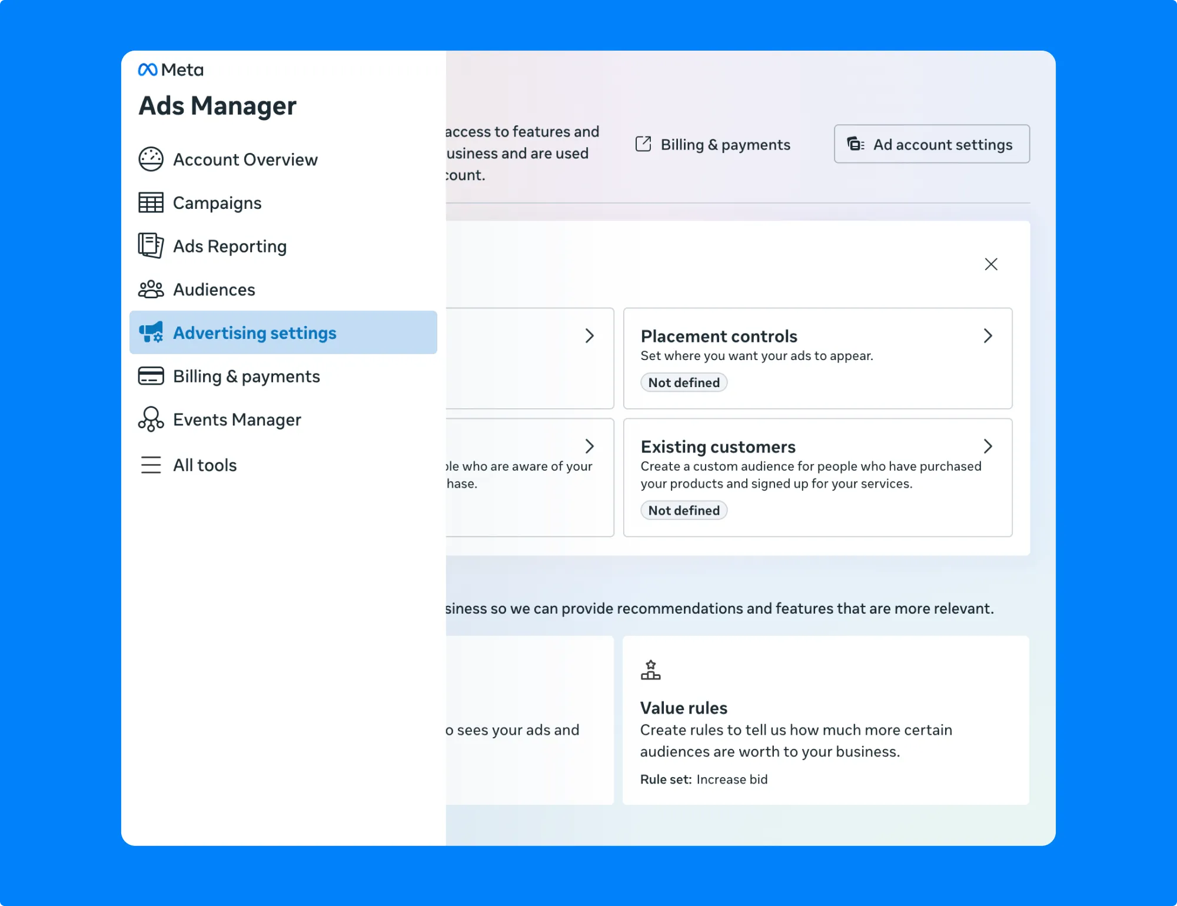
Task: Select the Events Manager nodes icon
Action: click(151, 419)
